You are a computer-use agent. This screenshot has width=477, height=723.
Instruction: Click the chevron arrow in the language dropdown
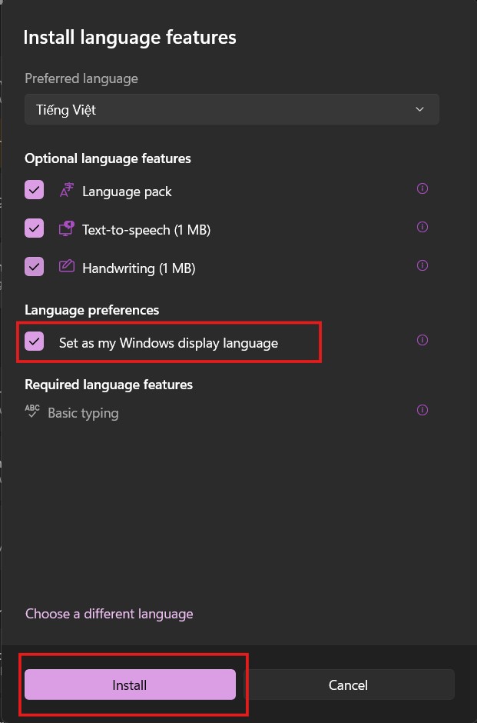(419, 110)
